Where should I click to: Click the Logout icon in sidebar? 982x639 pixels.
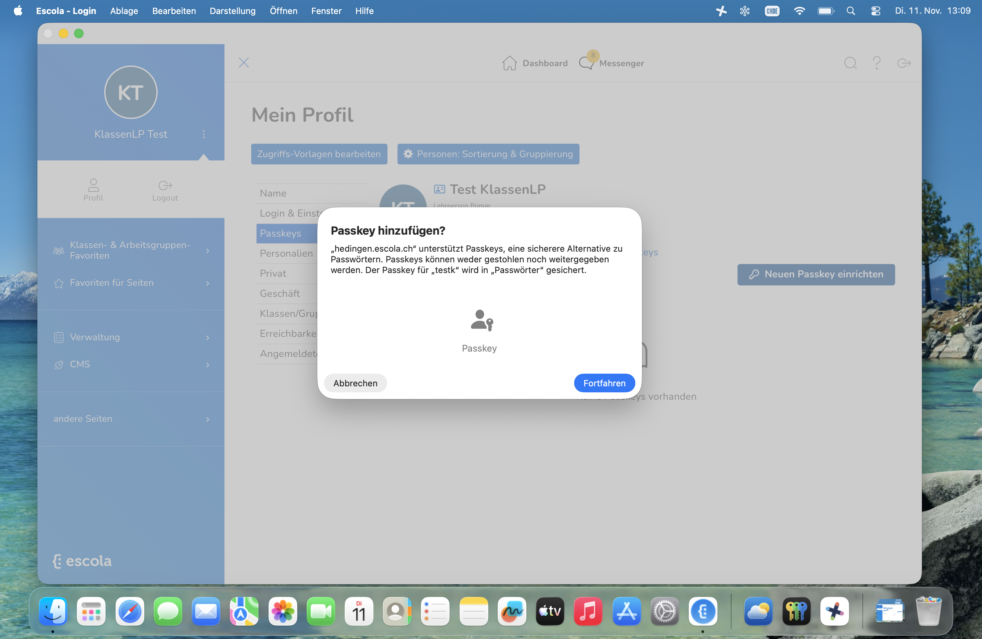point(165,185)
